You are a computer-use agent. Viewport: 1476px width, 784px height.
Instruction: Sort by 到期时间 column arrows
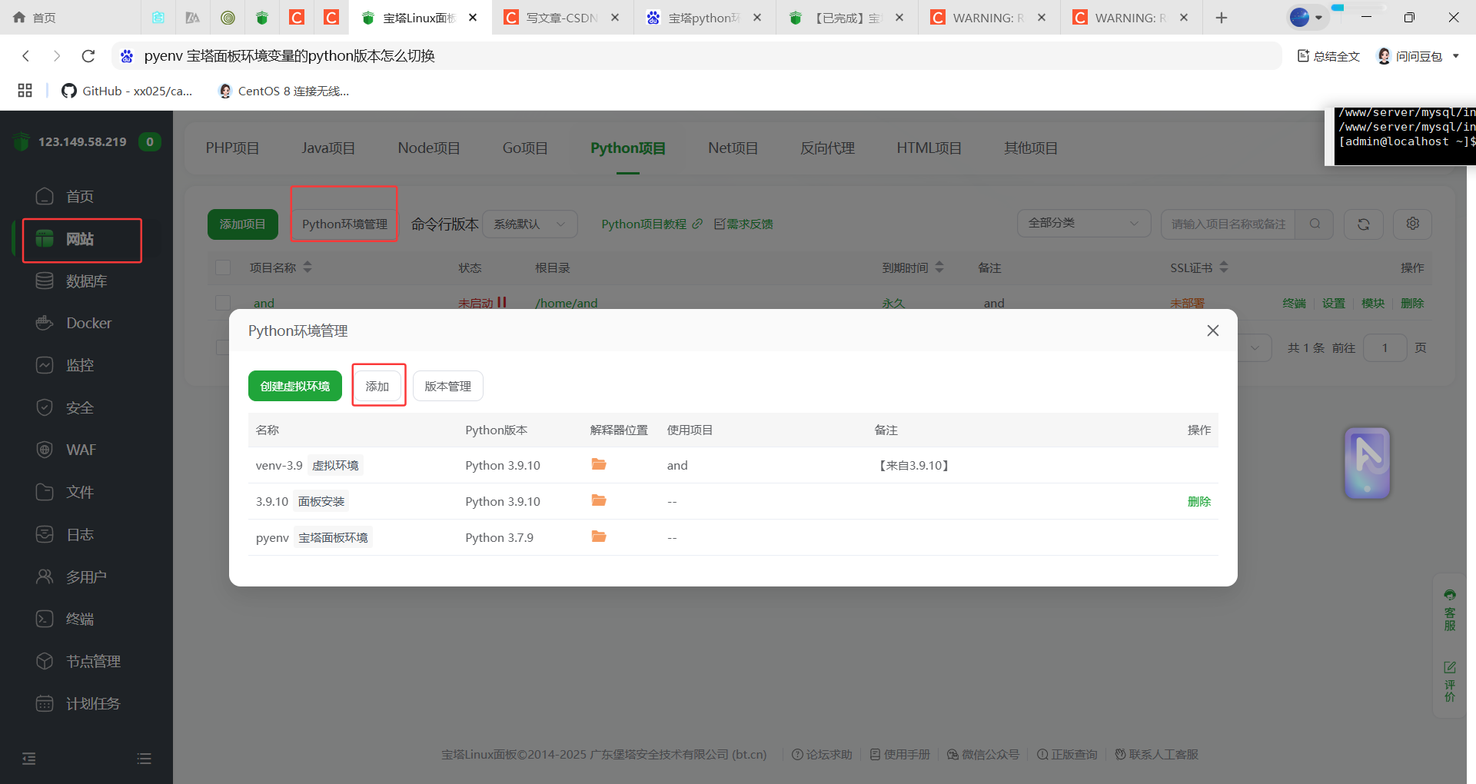939,267
